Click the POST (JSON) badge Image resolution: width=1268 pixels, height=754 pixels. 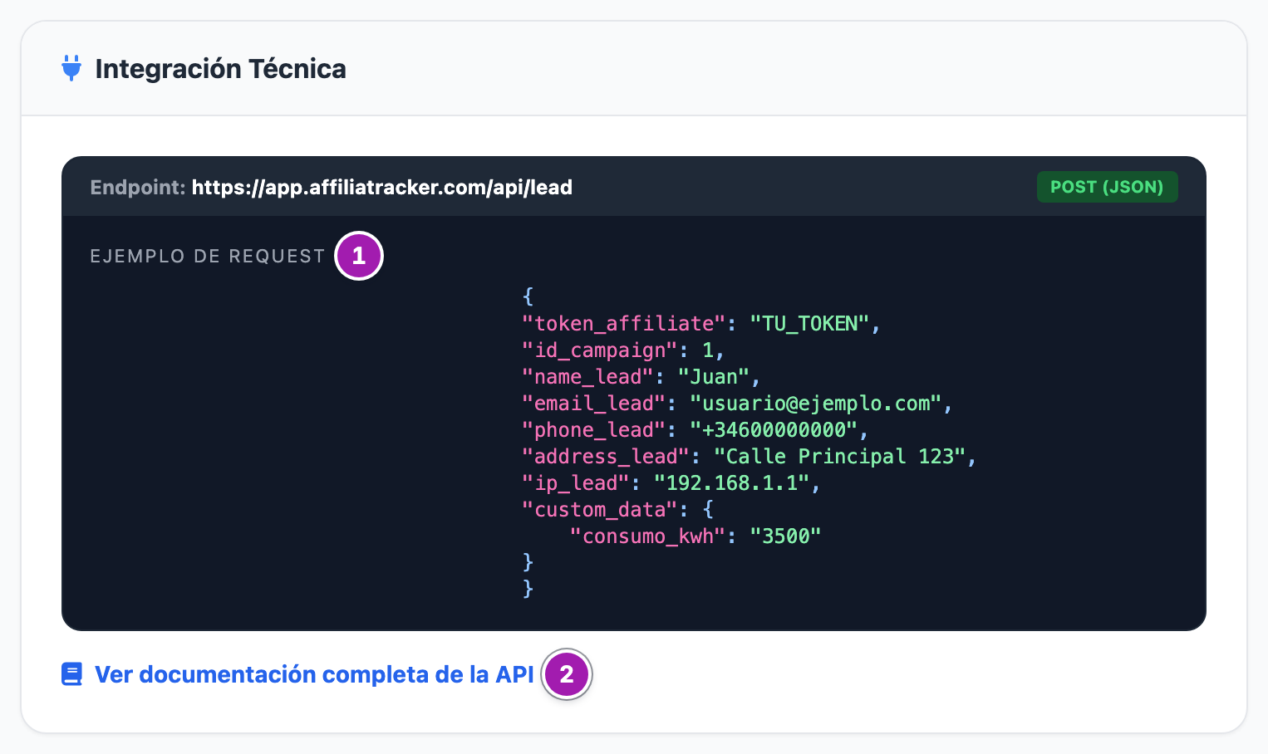[x=1107, y=187]
